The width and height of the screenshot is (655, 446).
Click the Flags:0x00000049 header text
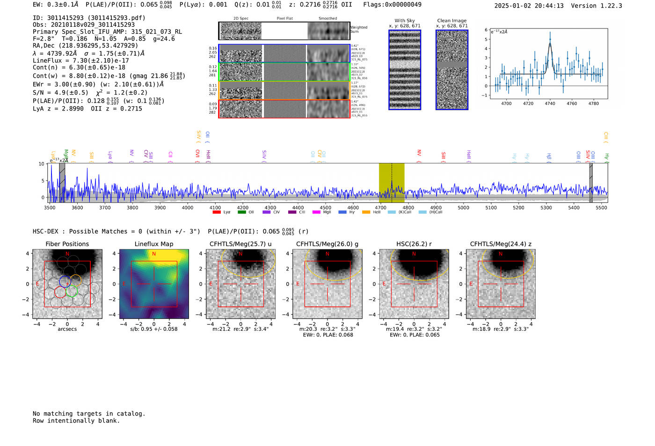(392, 5)
